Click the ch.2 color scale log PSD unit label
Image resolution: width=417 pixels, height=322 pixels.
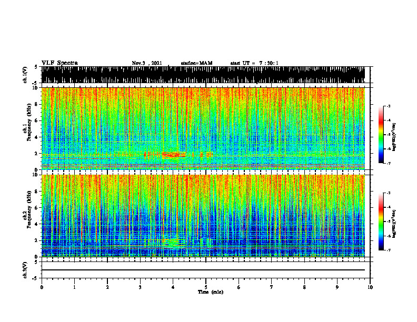pyautogui.click(x=395, y=224)
